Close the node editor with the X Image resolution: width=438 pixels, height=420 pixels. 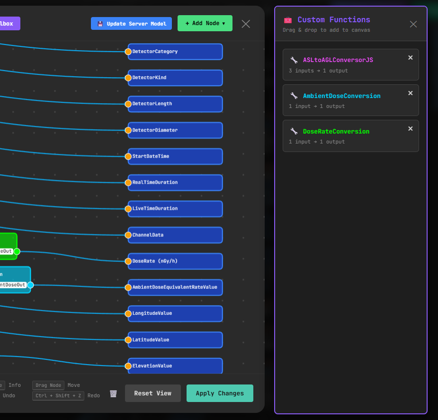click(246, 24)
